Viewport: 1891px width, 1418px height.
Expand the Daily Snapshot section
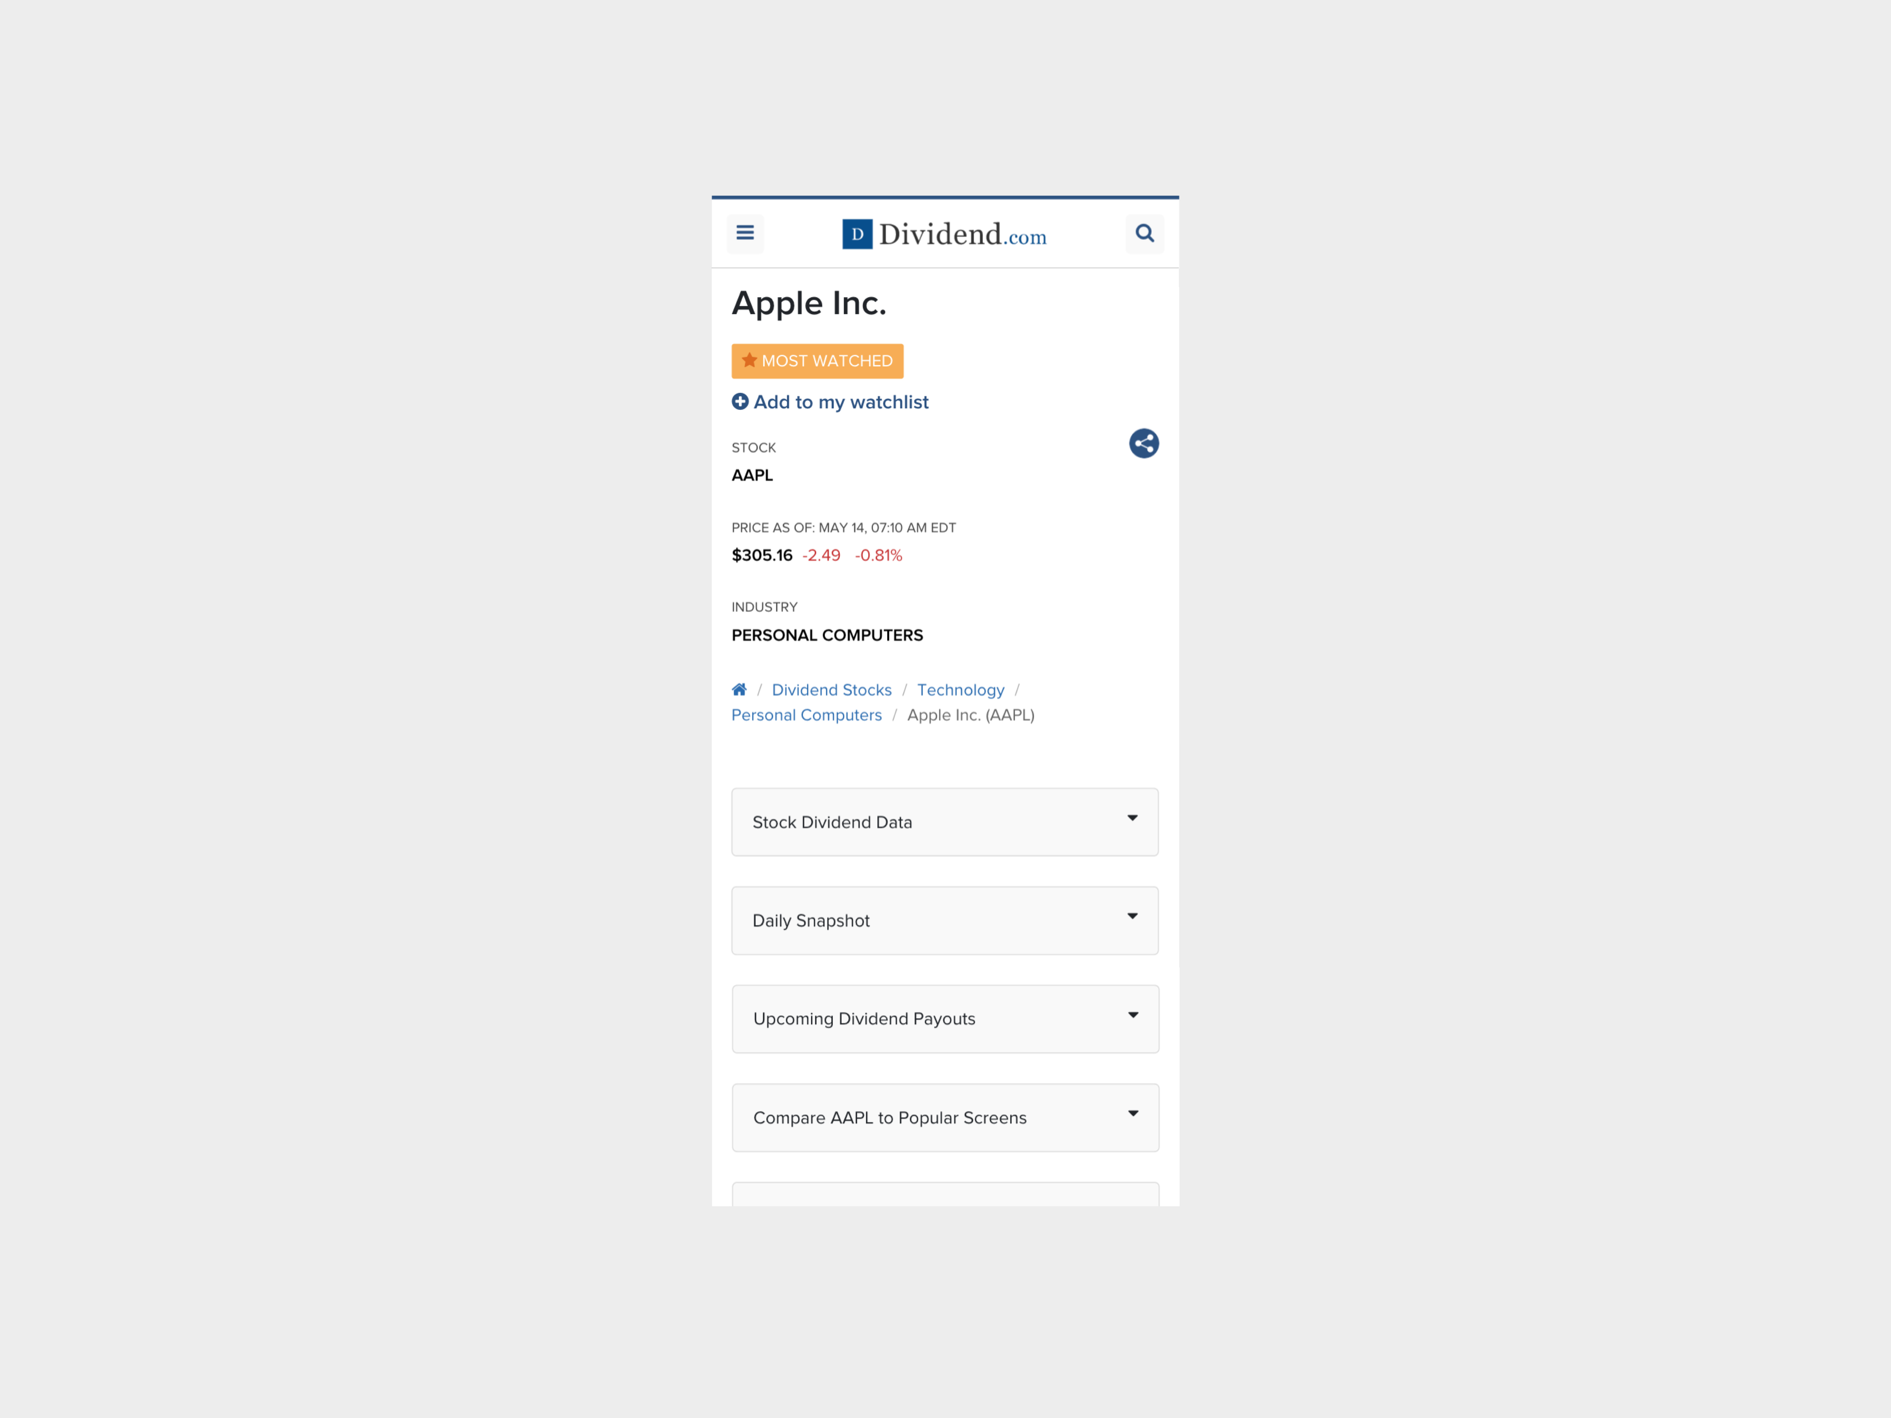pos(945,920)
